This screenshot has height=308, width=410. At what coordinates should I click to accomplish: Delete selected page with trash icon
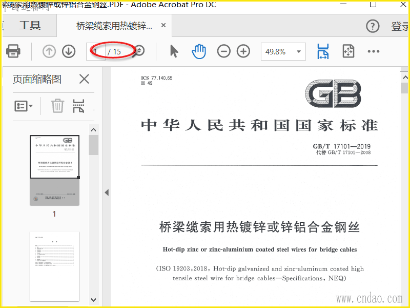(57, 106)
